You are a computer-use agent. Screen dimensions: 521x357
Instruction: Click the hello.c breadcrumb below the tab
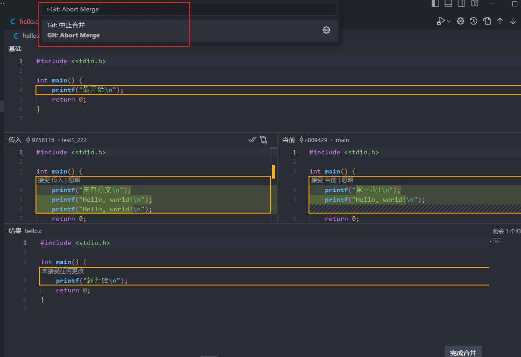pos(26,36)
